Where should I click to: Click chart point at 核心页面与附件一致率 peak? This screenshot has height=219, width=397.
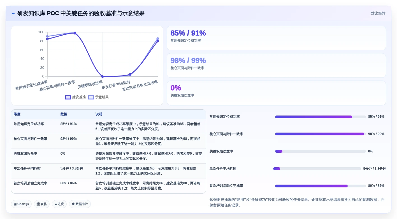pos(75,33)
